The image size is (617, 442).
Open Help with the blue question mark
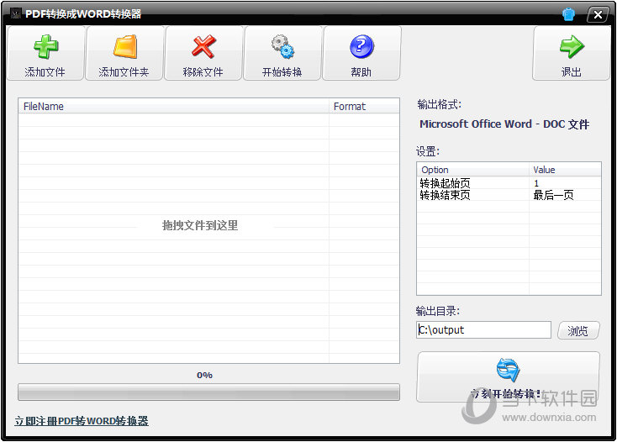coord(361,46)
